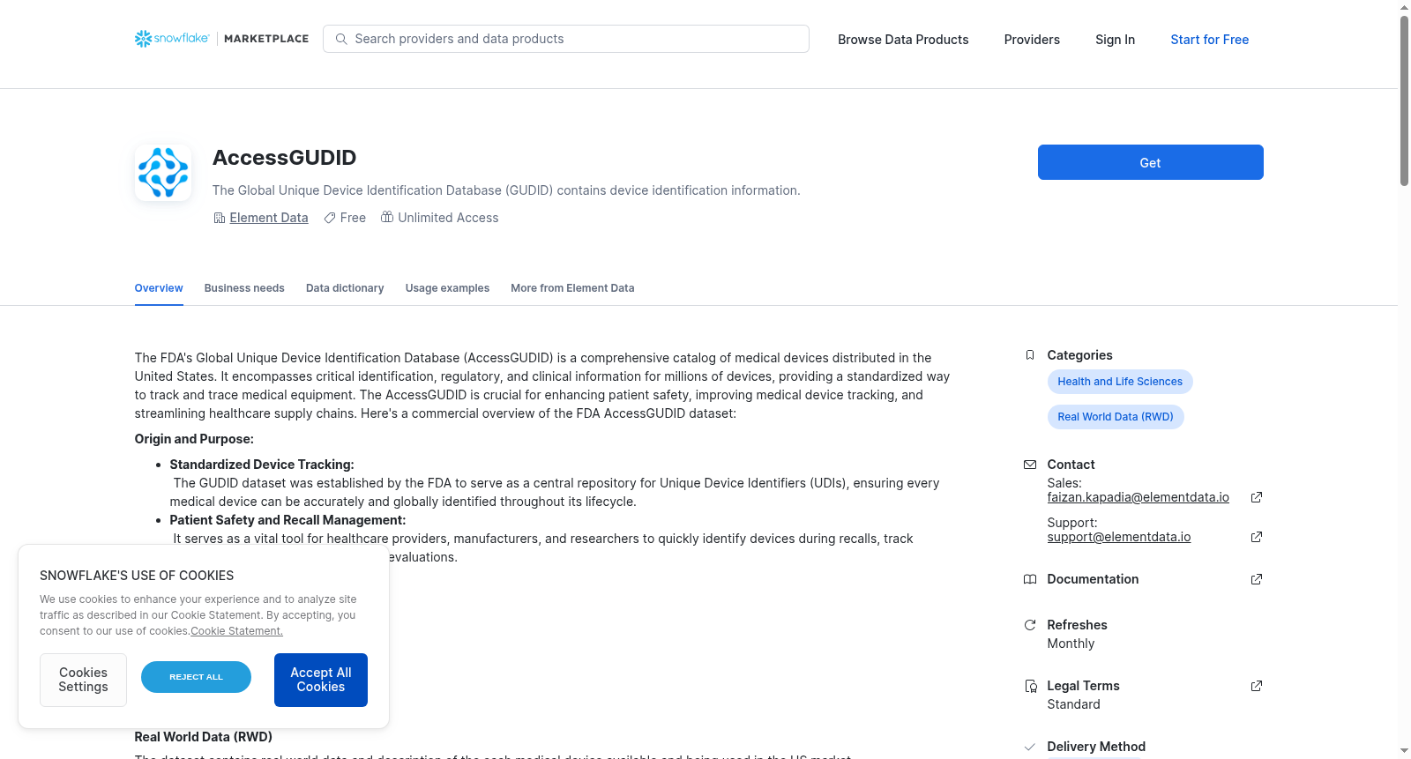Open the More from Element Data tab
Viewport: 1411px width, 759px height.
point(572,288)
